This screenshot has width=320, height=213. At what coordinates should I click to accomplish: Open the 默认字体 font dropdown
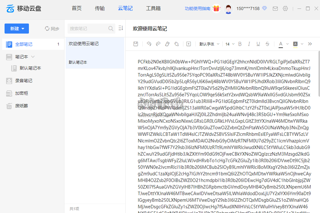(x=210, y=44)
